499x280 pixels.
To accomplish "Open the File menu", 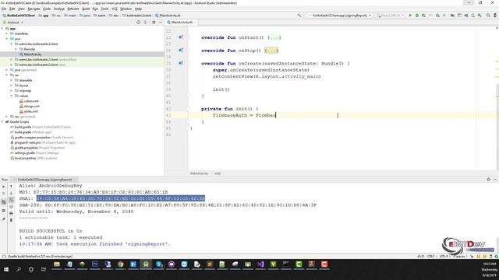I will pyautogui.click(x=4, y=9).
